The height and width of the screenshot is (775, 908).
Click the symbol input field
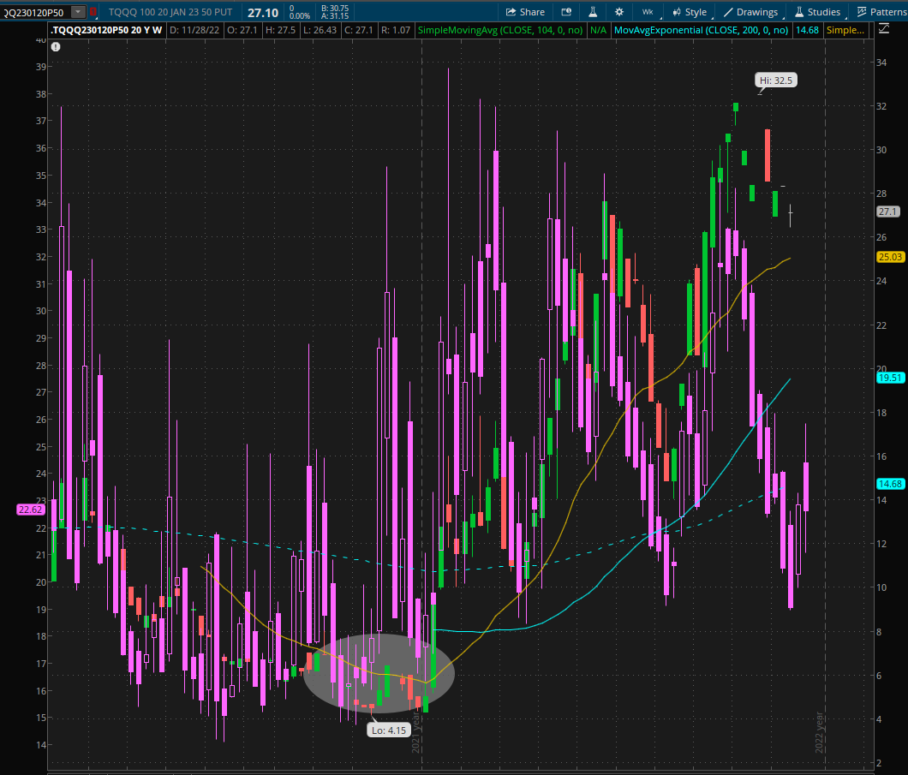coord(35,12)
